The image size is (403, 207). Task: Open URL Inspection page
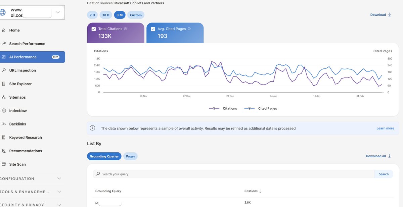pos(23,70)
